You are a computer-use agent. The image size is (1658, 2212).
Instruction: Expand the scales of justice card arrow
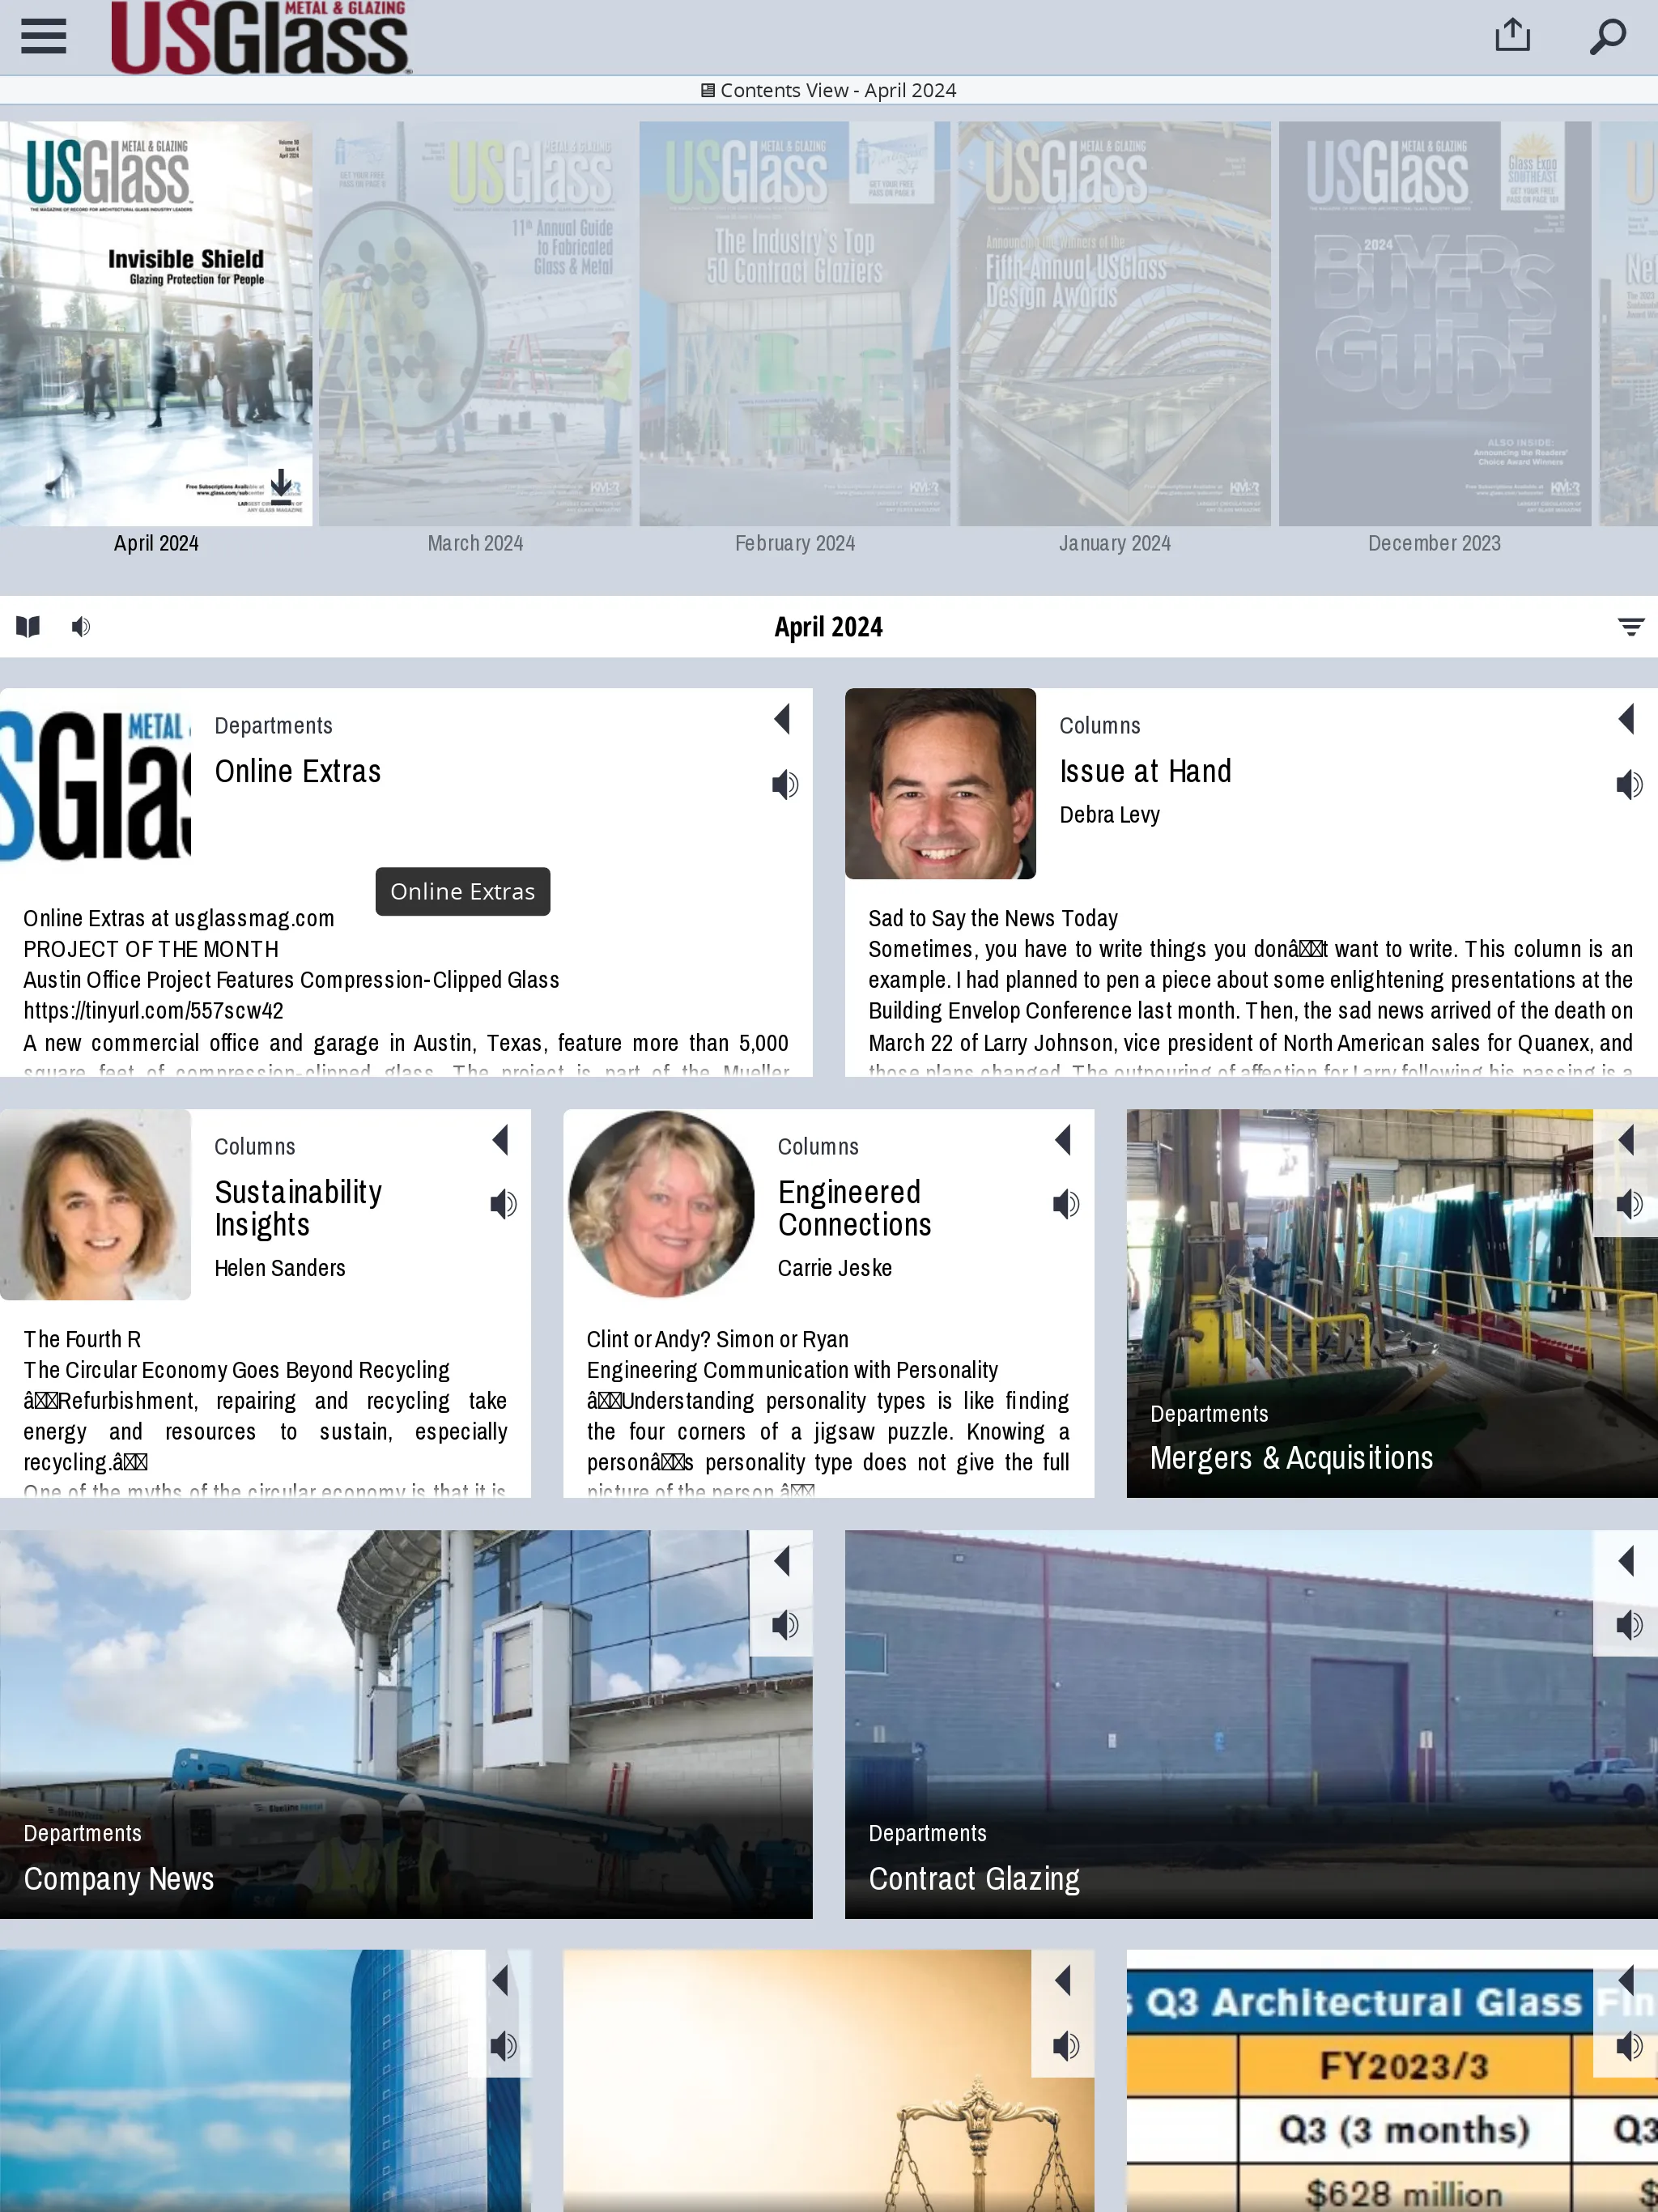(1064, 1980)
